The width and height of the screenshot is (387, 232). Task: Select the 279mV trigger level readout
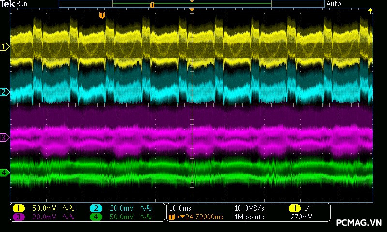tap(301, 217)
